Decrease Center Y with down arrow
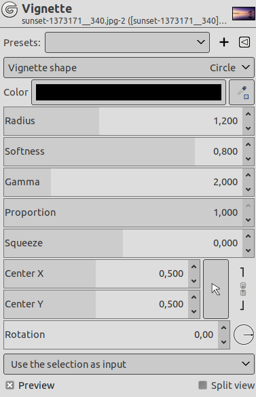Screen dimensions: 256x397 click(194, 311)
